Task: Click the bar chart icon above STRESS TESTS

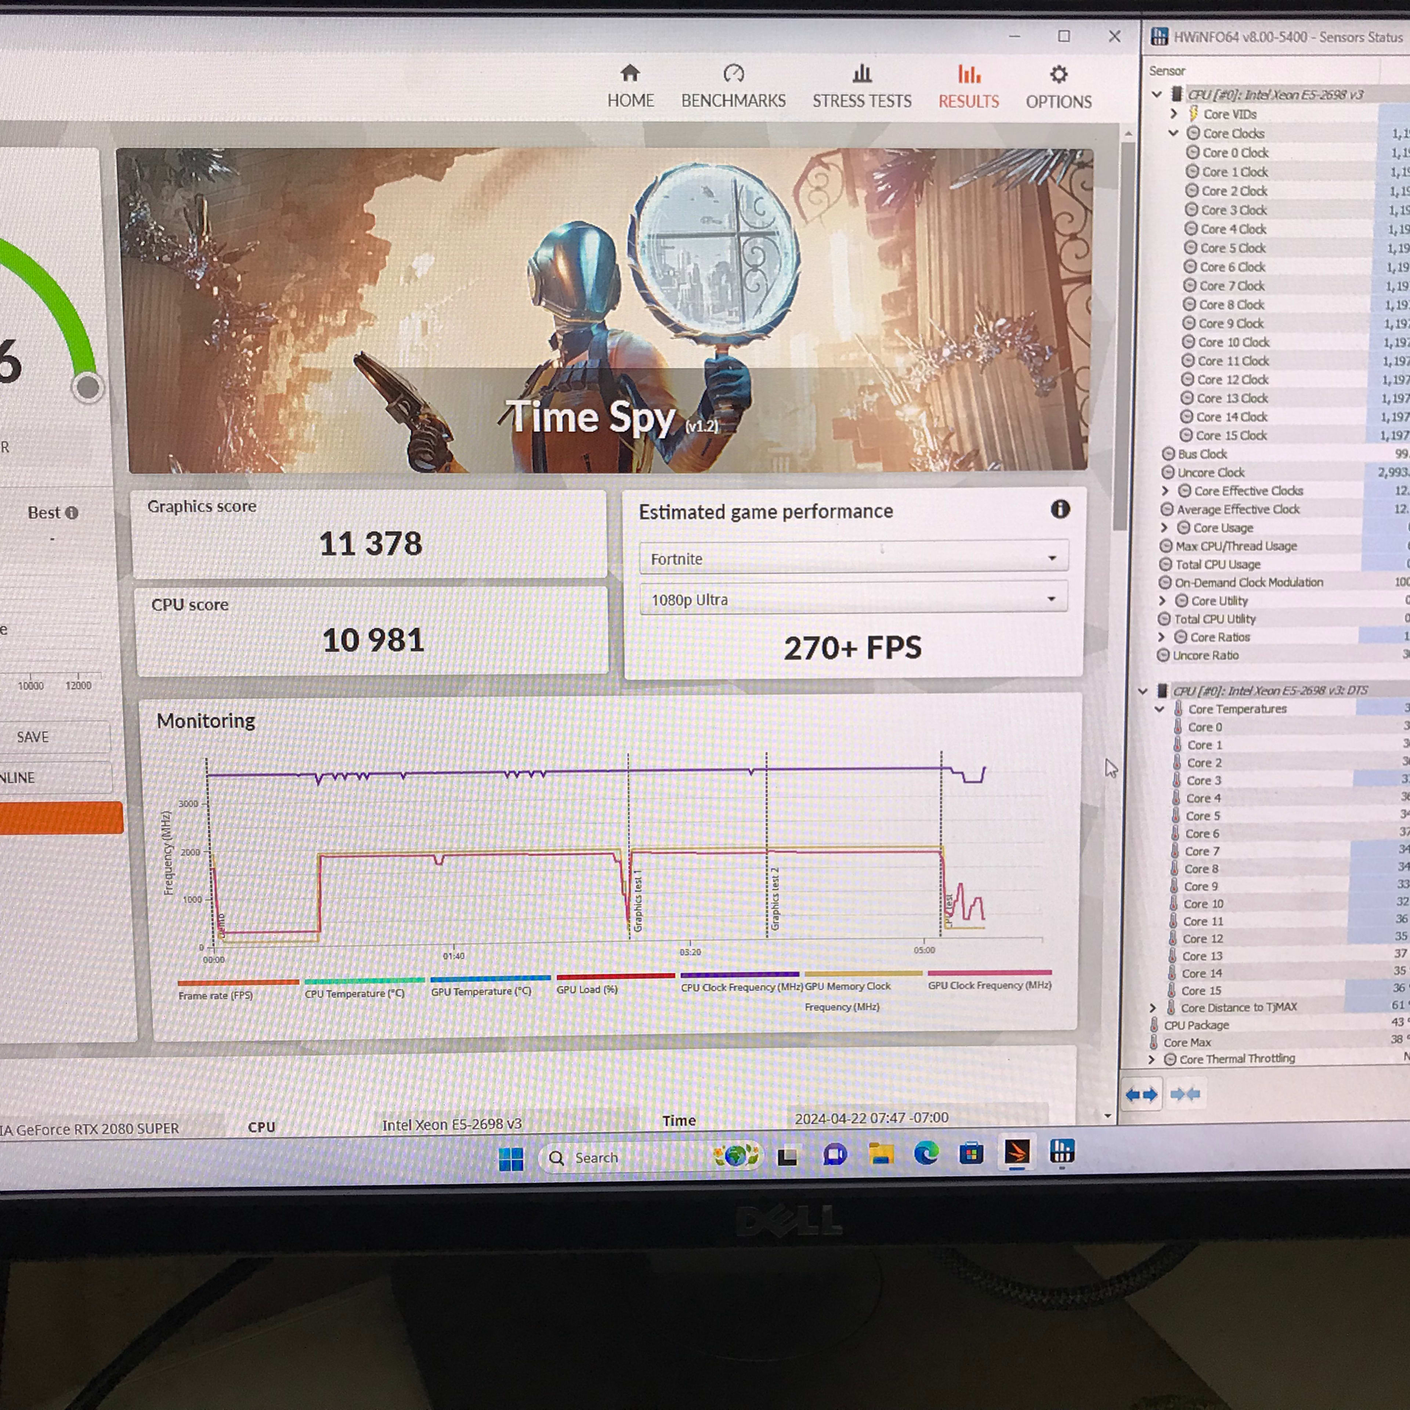Action: [862, 74]
